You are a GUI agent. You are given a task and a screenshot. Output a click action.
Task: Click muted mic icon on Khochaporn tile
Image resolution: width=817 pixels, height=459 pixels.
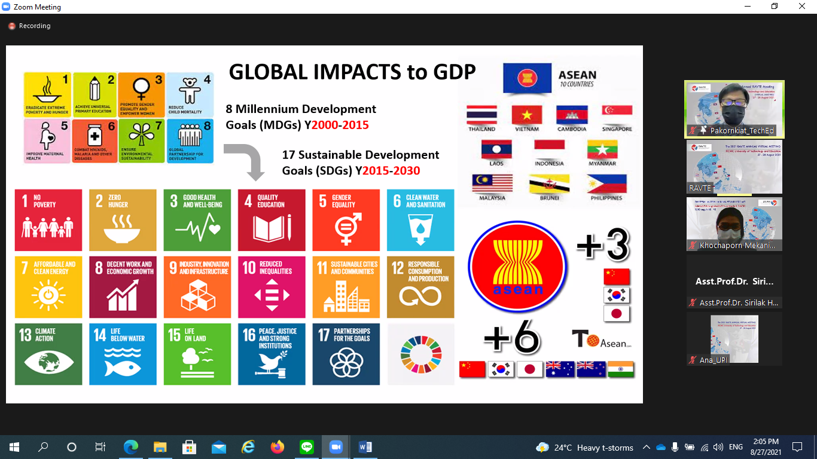(x=693, y=246)
